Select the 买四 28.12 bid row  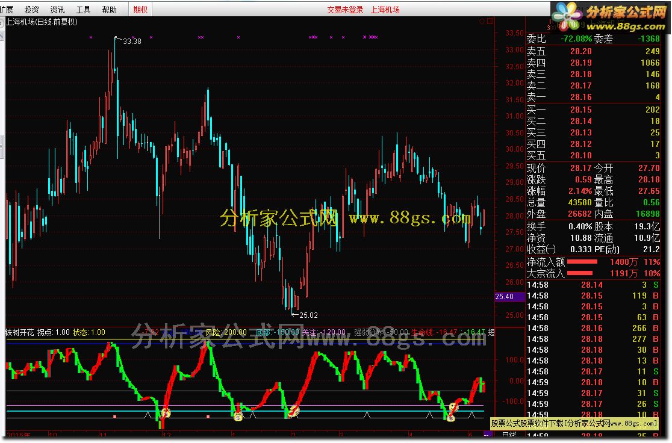click(593, 144)
